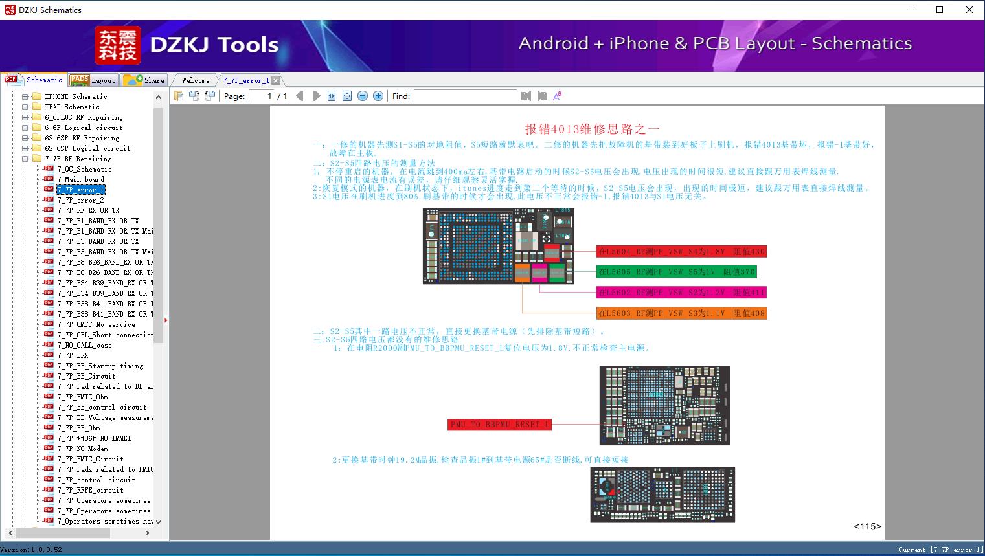Toggle match case search icon
Image resolution: width=985 pixels, height=556 pixels.
[x=557, y=96]
